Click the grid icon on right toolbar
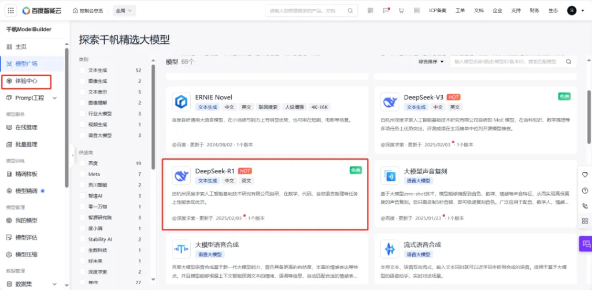 [585, 221]
